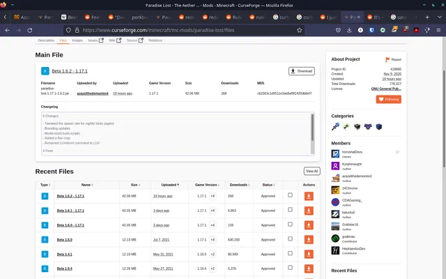Open a new browser tab
The width and height of the screenshot is (446, 279).
click(x=427, y=17)
